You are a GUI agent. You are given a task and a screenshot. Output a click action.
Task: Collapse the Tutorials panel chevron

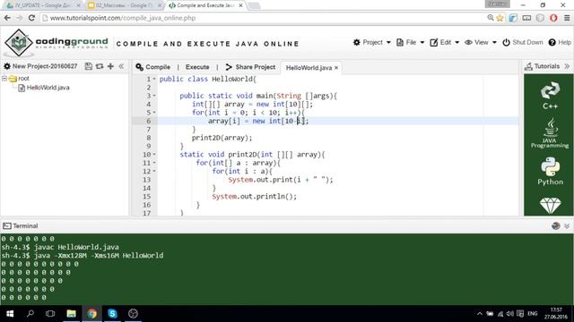pyautogui.click(x=567, y=66)
